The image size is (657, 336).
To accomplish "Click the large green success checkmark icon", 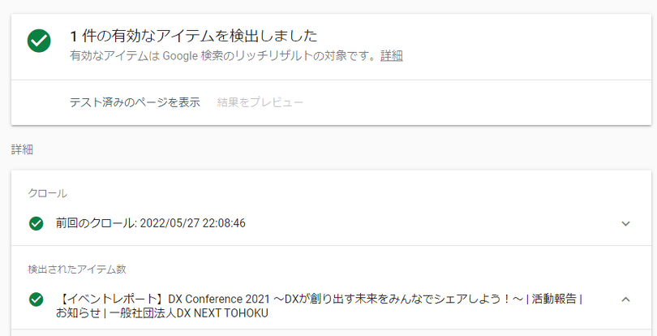I will 39,41.
